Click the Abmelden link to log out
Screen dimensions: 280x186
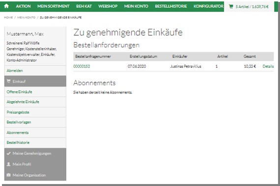click(x=15, y=70)
